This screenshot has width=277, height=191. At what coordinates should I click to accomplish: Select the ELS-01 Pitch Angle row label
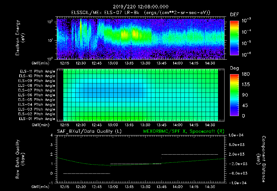coord(37,119)
